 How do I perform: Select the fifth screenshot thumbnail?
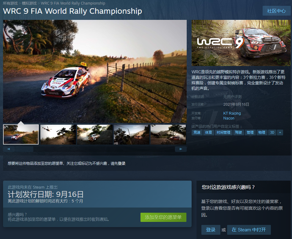tap(168, 135)
